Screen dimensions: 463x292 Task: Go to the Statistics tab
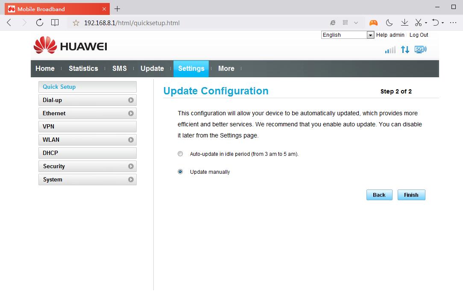tap(83, 68)
